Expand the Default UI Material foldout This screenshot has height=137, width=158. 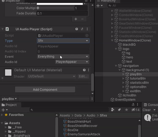tap(3, 78)
